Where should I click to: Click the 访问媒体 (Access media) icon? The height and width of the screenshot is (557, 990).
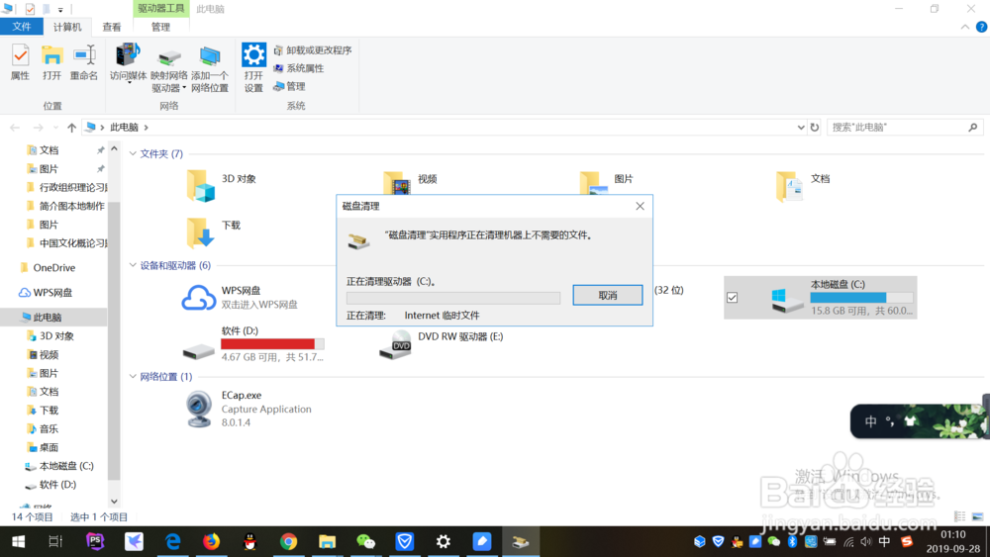coord(128,61)
